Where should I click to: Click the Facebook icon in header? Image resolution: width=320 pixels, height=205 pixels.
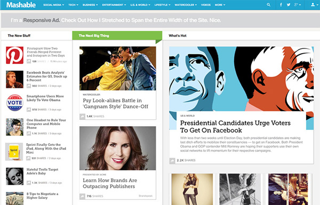pyautogui.click(x=281, y=5)
